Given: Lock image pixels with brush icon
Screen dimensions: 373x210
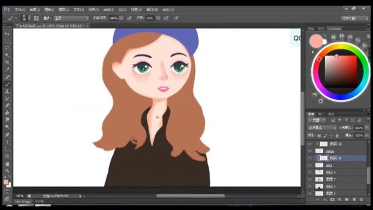Looking at the screenshot, I should pos(325,135).
